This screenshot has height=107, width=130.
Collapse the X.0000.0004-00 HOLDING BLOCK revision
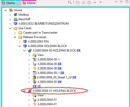[x=24, y=51]
